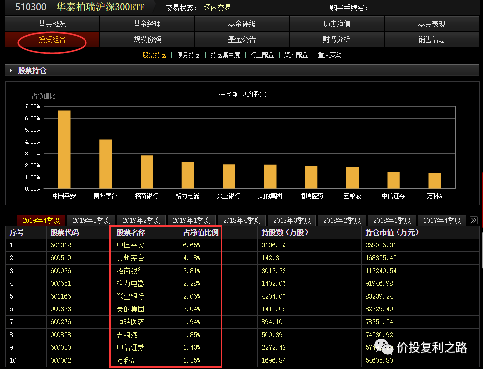Open the 销售信息 tab
Viewport: 483px width, 369px height.
(x=431, y=39)
